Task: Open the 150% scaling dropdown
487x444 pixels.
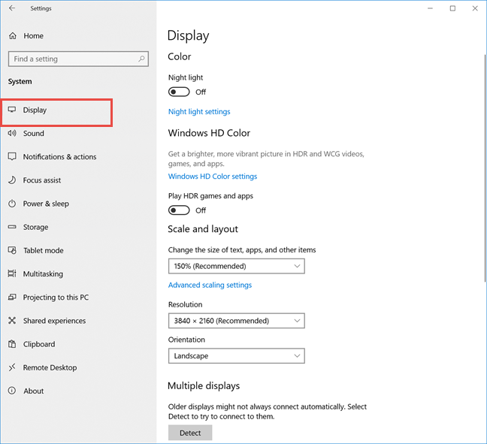Action: pyautogui.click(x=236, y=266)
